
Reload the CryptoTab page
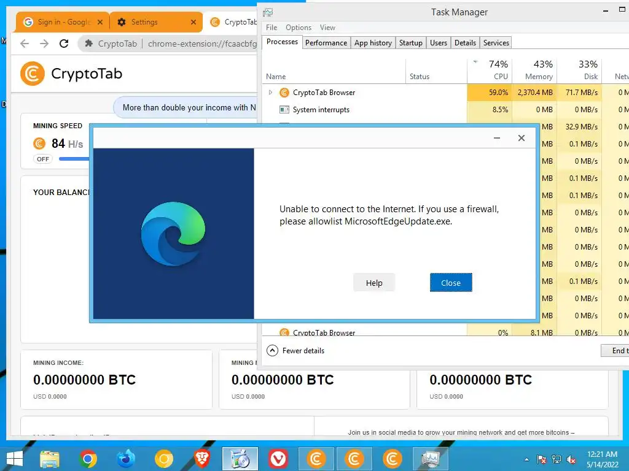[x=64, y=44]
